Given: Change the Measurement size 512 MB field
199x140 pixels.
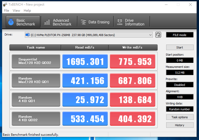Looking at the screenshot, I should coord(180,73).
